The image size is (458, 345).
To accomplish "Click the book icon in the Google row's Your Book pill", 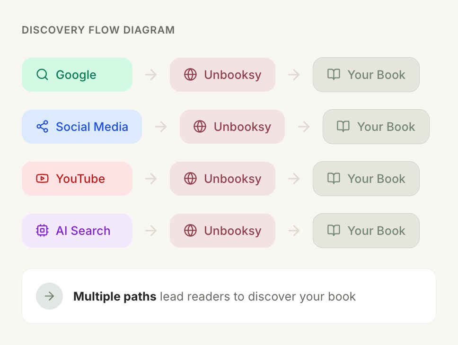I will [x=334, y=74].
